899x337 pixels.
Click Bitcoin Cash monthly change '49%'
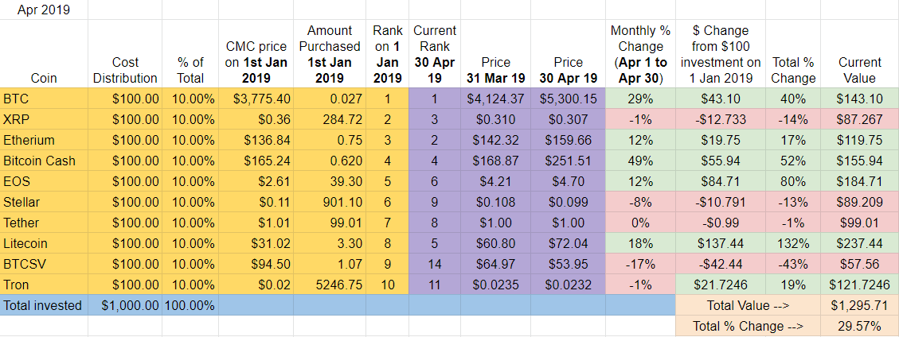640,161
